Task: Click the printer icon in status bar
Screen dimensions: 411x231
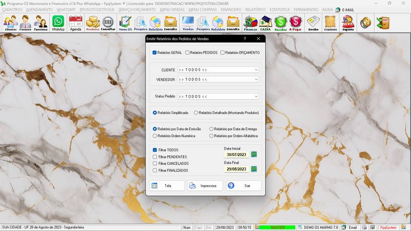Action: 365,227
